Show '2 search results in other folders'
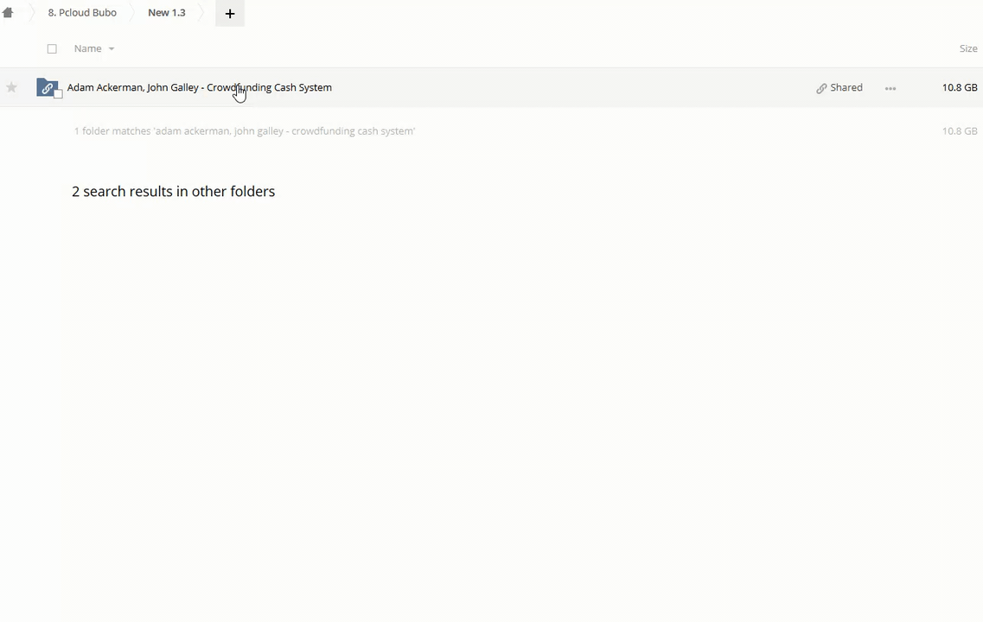 [173, 191]
